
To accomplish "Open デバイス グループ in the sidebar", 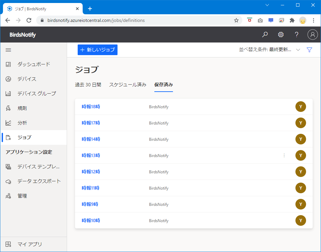I will click(37, 93).
